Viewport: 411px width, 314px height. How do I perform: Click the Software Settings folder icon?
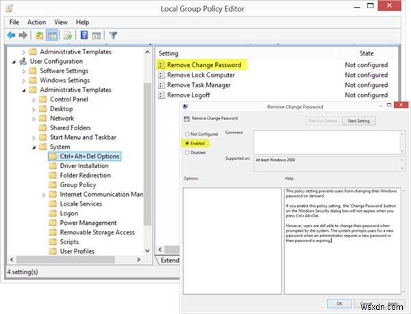[x=33, y=71]
